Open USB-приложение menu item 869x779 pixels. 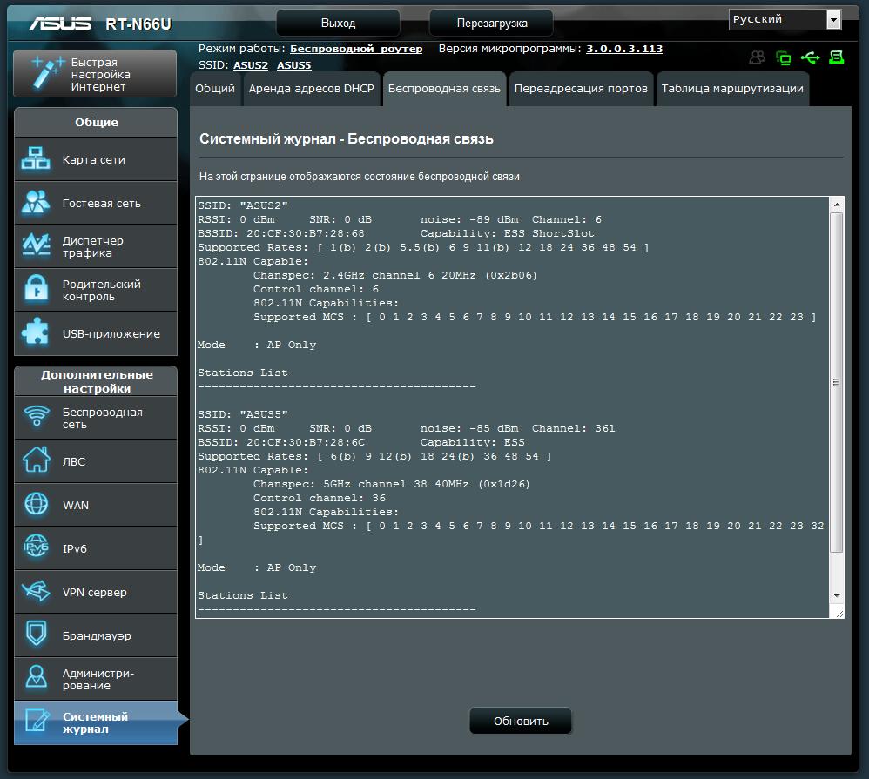click(96, 333)
